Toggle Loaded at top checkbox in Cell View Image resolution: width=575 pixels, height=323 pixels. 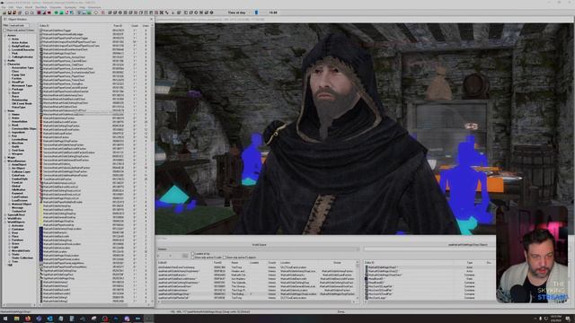(193, 253)
